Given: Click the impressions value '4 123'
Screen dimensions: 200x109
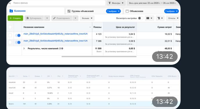Looking at the screenshot, I should tap(99, 34).
